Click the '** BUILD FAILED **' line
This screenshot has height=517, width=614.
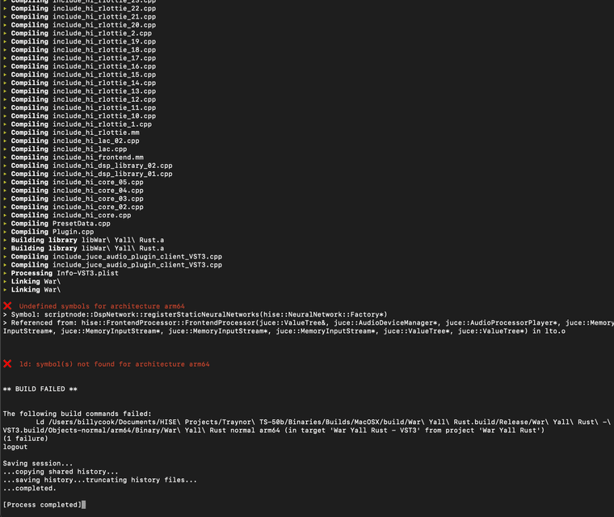click(x=40, y=389)
